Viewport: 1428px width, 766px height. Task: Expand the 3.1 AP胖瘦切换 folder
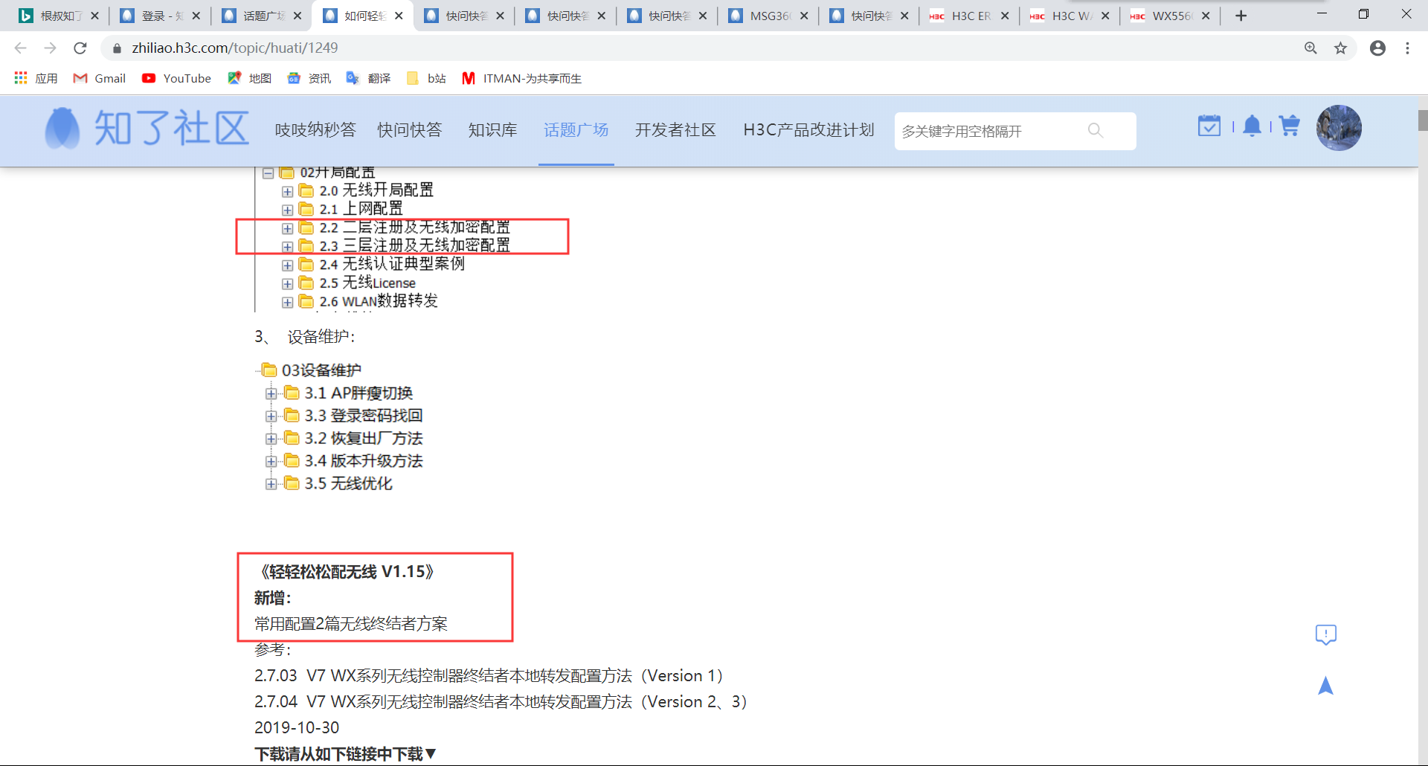tap(271, 393)
